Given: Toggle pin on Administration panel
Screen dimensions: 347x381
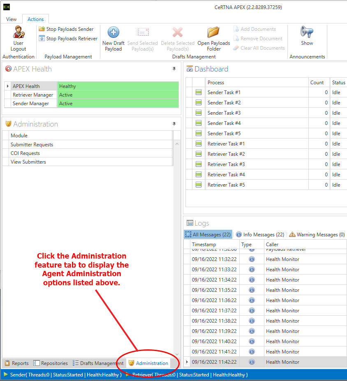Looking at the screenshot, I should [174, 124].
